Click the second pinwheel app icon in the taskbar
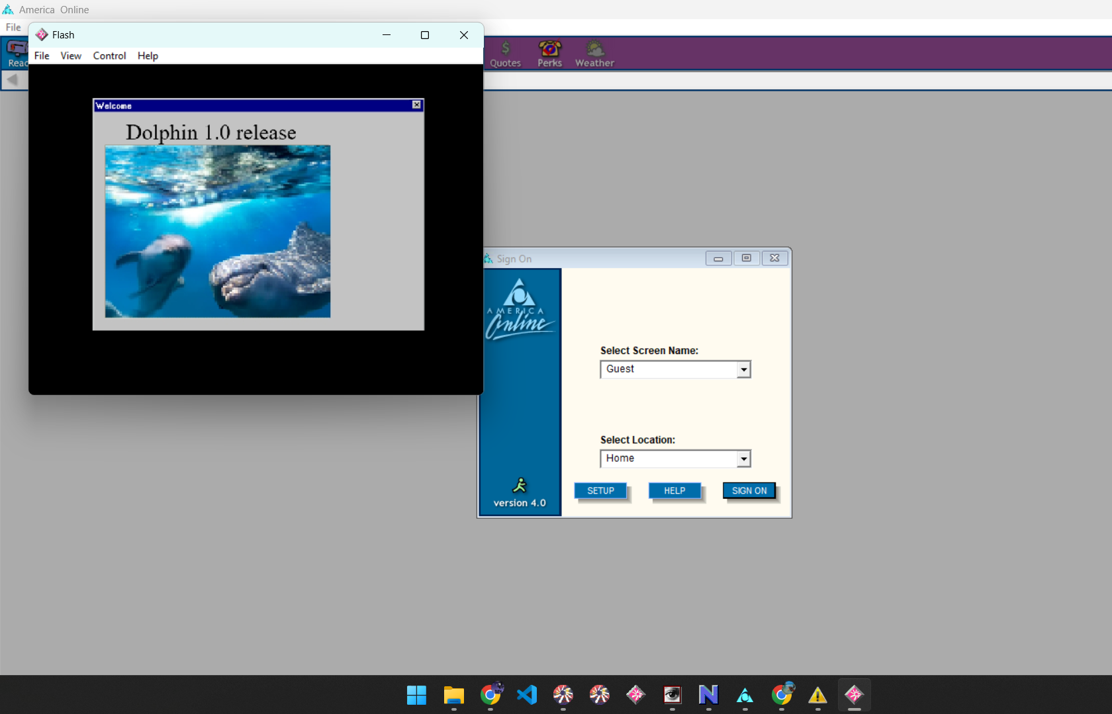The width and height of the screenshot is (1112, 714). (600, 695)
